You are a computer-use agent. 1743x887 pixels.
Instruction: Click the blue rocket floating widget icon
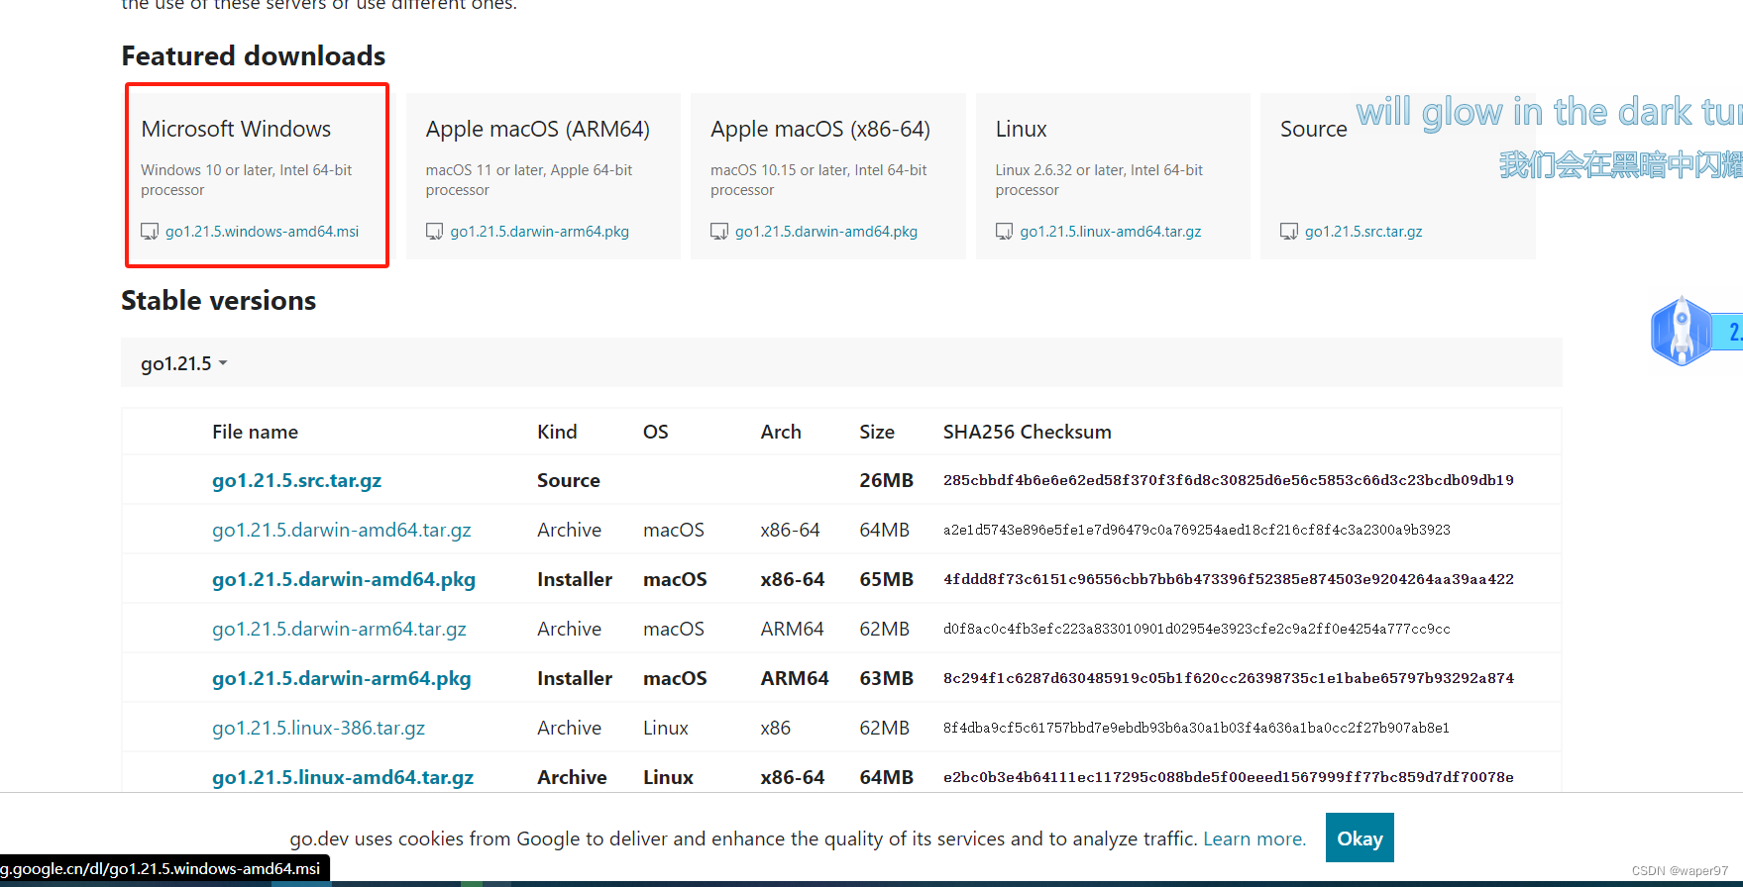click(1682, 331)
